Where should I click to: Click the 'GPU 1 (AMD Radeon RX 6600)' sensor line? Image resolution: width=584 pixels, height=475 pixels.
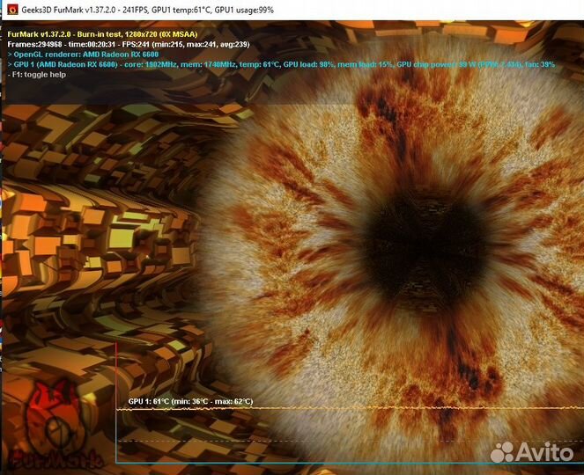pos(281,64)
